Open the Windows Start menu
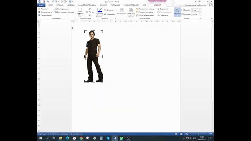This screenshot has width=251, height=141. coord(40,138)
